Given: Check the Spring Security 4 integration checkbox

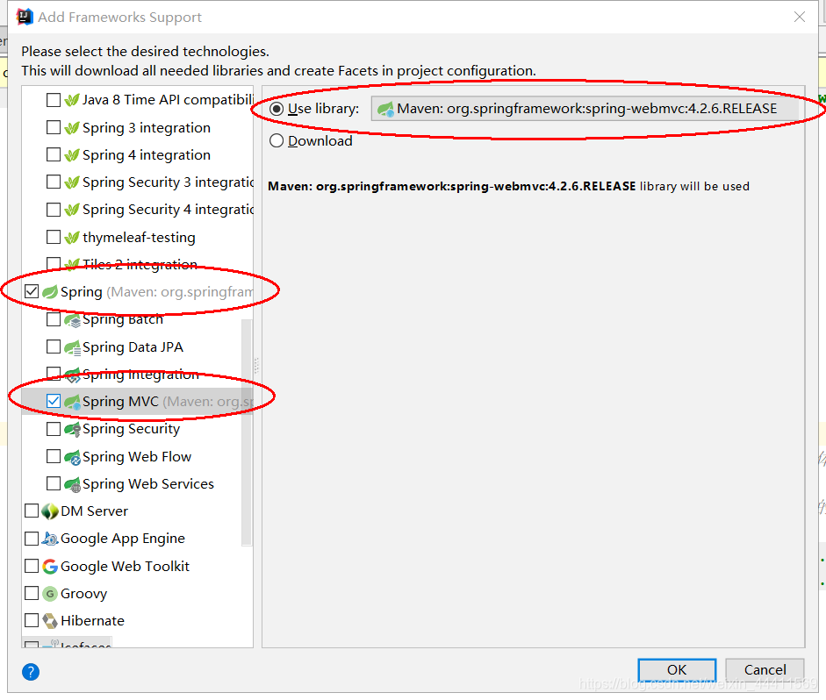Looking at the screenshot, I should 54,210.
